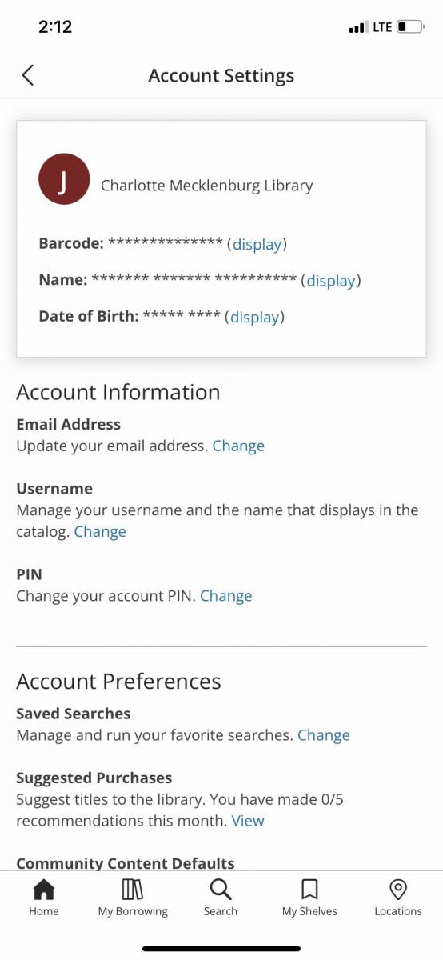Display the masked account name
The width and height of the screenshot is (443, 960).
[331, 281]
